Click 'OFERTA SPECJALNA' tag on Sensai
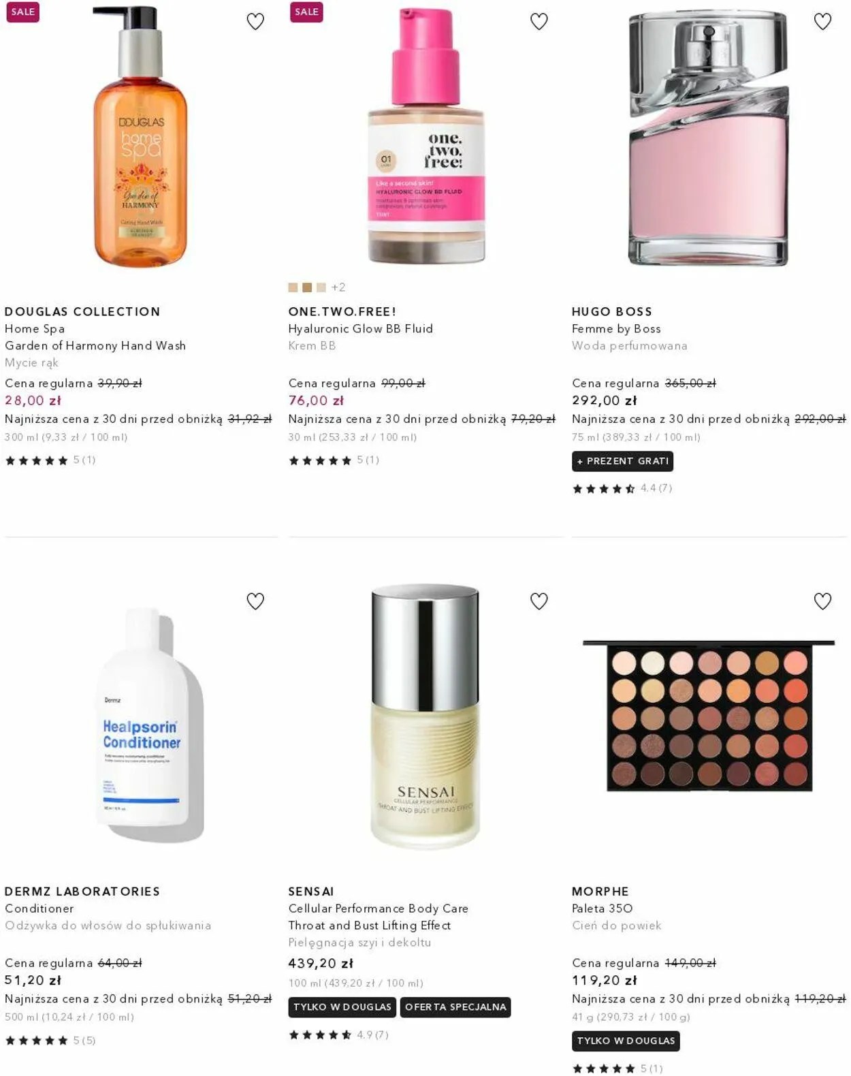Image resolution: width=851 pixels, height=1076 pixels. pyautogui.click(x=455, y=1007)
